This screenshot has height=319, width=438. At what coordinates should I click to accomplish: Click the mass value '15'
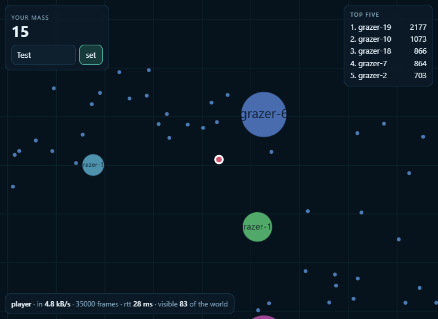pyautogui.click(x=20, y=32)
